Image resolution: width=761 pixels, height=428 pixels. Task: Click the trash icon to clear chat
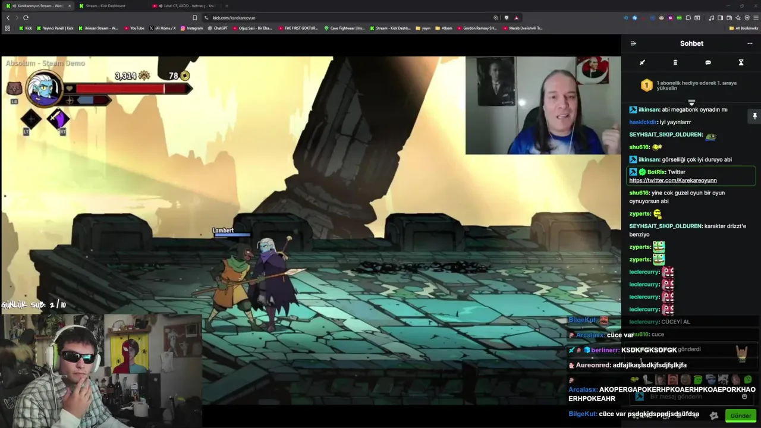pyautogui.click(x=675, y=62)
